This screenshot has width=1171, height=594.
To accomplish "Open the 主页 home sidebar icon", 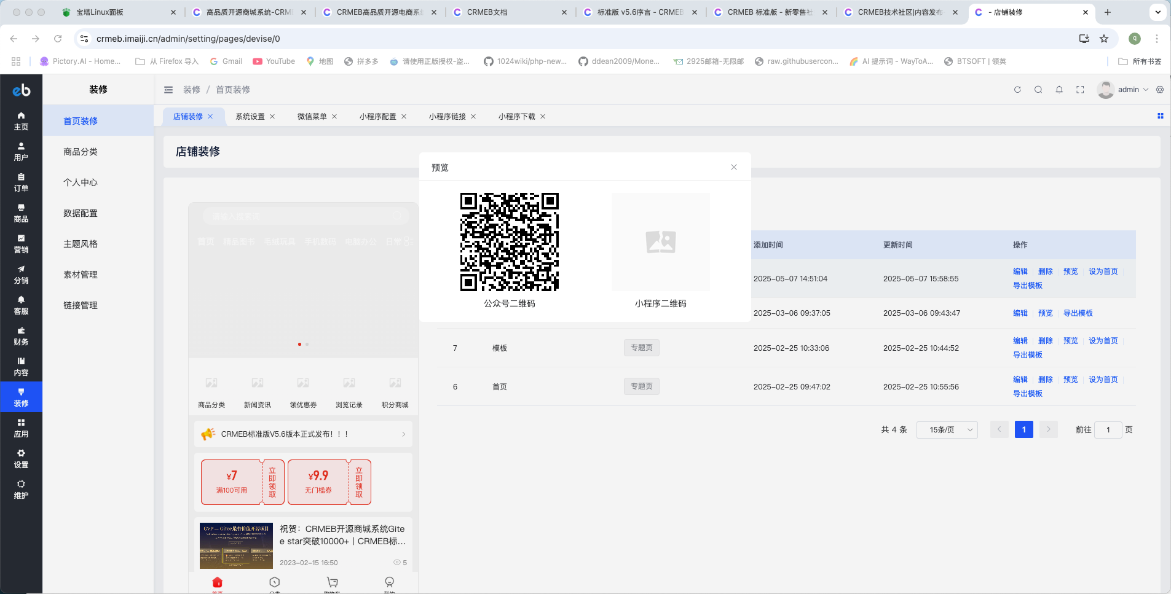I will (21, 121).
